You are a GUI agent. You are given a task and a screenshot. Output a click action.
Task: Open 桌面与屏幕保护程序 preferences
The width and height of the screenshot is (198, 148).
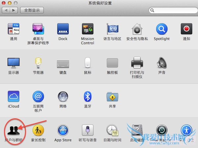point(38,29)
